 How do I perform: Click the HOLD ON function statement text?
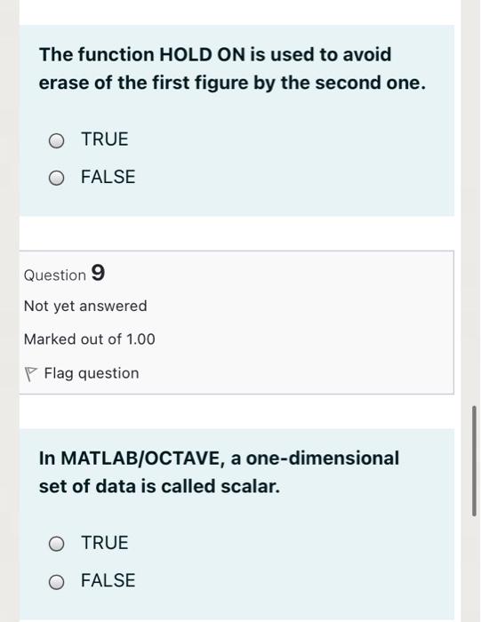232,68
